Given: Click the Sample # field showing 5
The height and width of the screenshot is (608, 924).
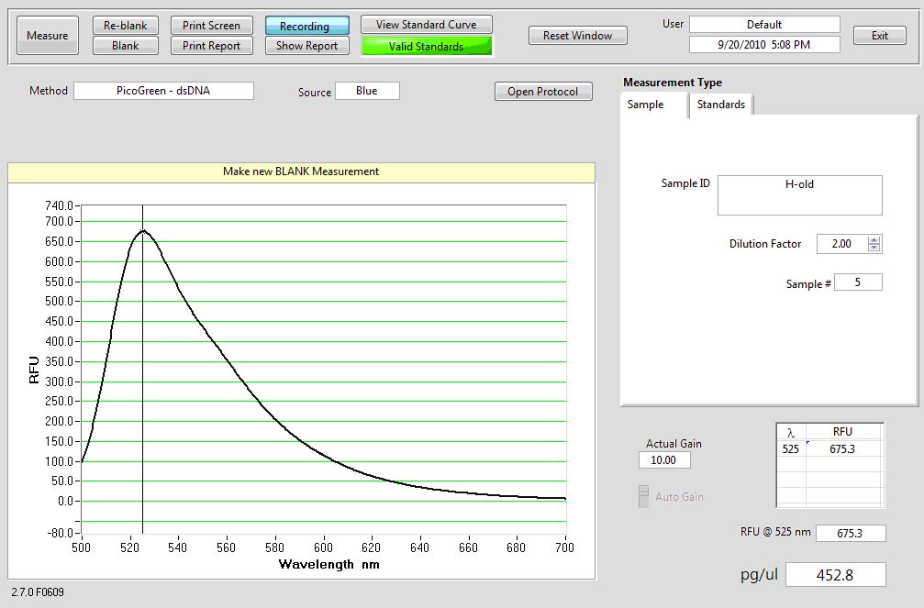Looking at the screenshot, I should [x=858, y=282].
